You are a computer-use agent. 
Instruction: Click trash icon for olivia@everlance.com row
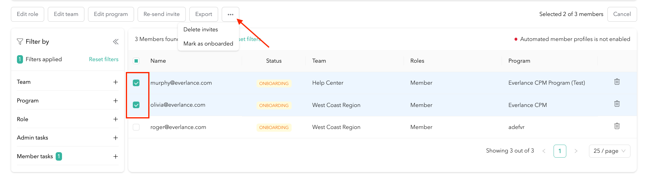[617, 104]
